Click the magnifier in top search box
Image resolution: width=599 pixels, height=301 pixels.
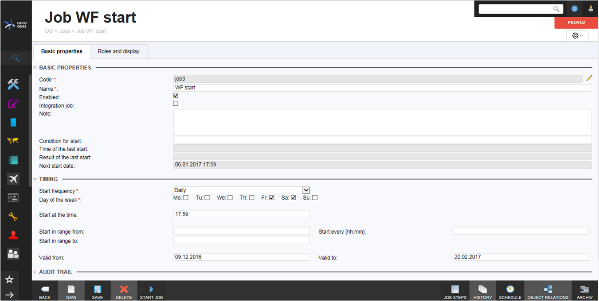[556, 9]
